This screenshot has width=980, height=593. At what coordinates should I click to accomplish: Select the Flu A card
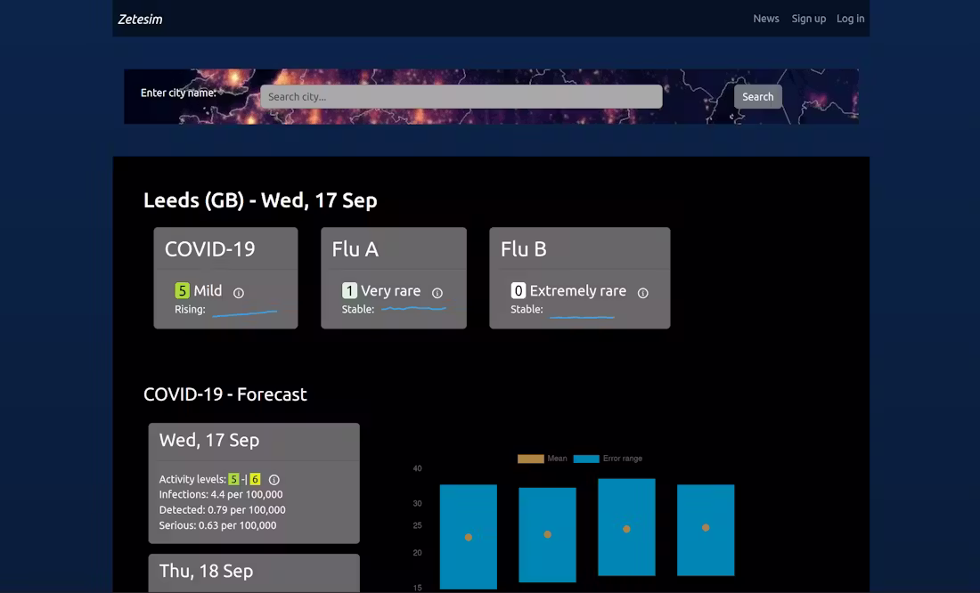pos(393,250)
